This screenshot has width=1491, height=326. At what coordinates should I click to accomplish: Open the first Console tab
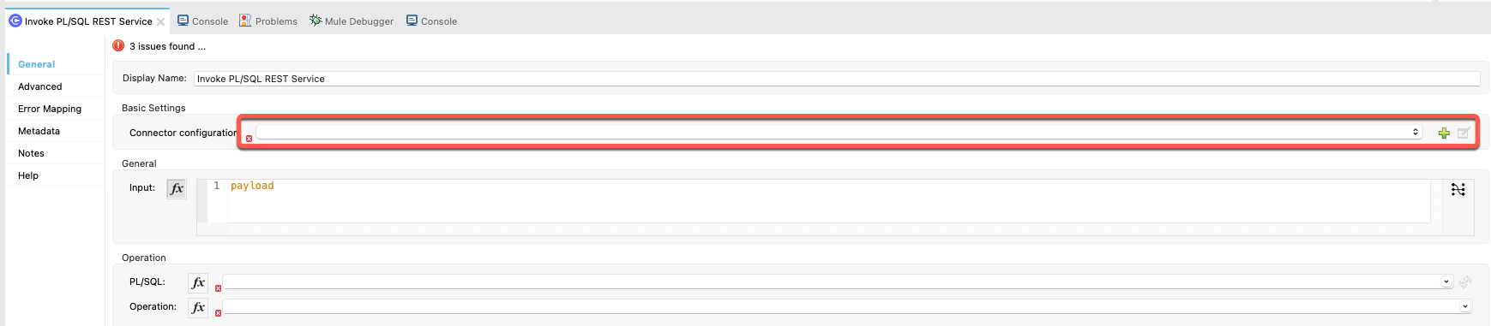pos(202,21)
